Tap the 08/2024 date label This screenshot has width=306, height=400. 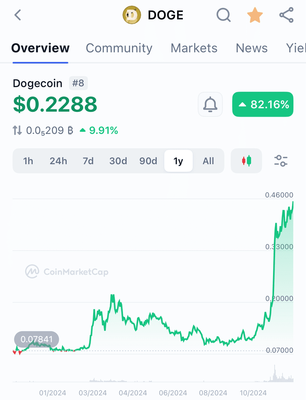pyautogui.click(x=213, y=393)
